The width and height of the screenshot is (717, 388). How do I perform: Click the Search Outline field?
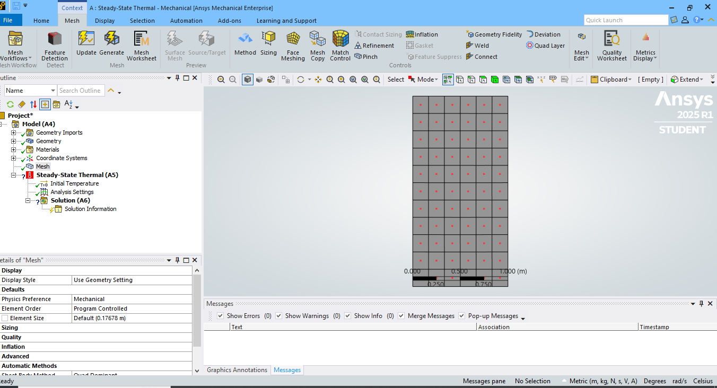tap(81, 91)
